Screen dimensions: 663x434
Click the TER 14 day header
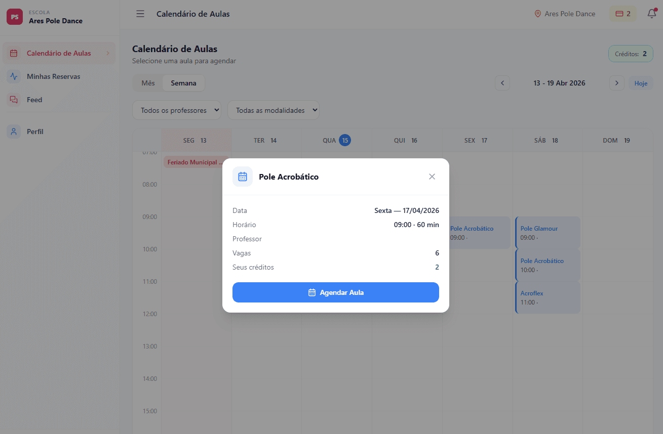266,140
